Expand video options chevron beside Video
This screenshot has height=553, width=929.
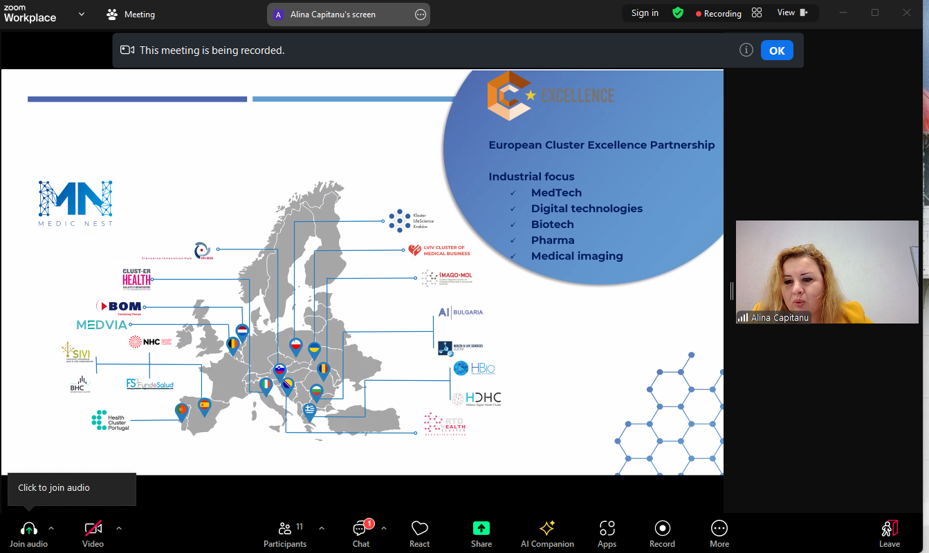click(118, 528)
